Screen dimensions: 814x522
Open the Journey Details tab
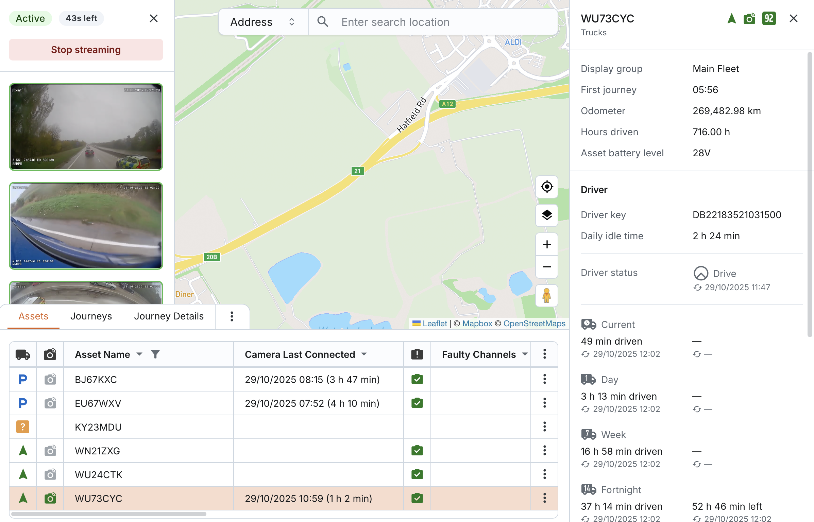(x=169, y=316)
